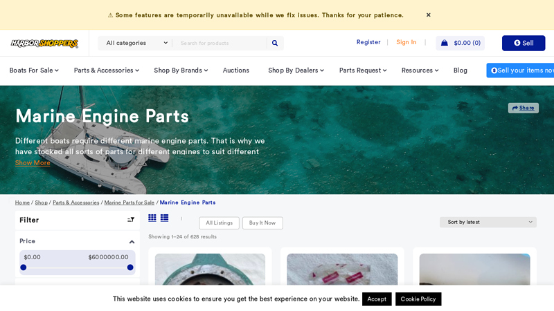Image resolution: width=554 pixels, height=311 pixels.
Task: Click the blue Sell button
Action: coord(524,43)
